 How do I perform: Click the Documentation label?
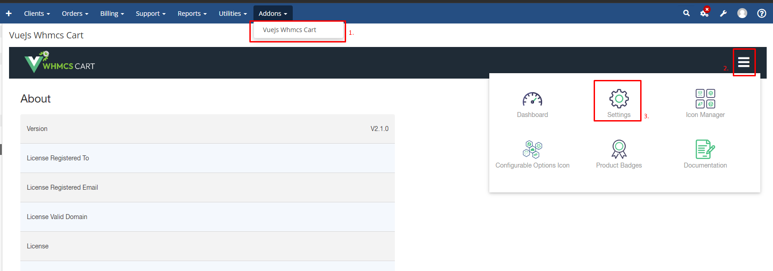coord(705,165)
